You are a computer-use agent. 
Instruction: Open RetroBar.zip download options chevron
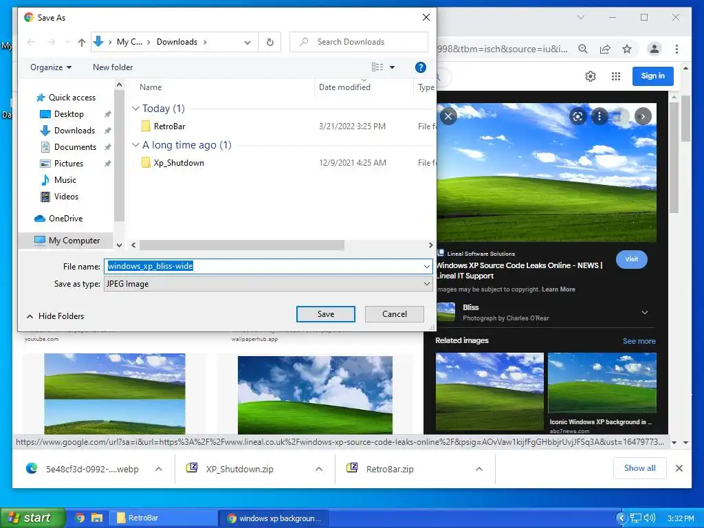(479, 469)
